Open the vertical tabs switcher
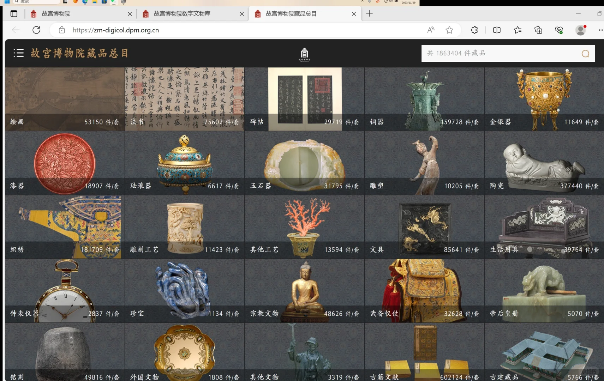604x381 pixels. [14, 13]
